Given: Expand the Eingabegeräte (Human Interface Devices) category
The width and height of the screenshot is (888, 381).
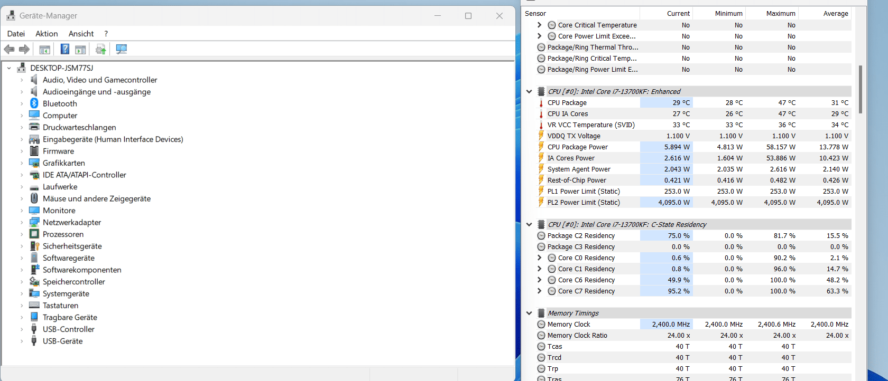Looking at the screenshot, I should (22, 139).
